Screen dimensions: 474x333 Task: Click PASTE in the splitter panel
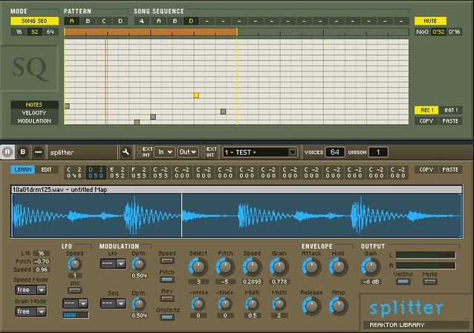[450, 169]
